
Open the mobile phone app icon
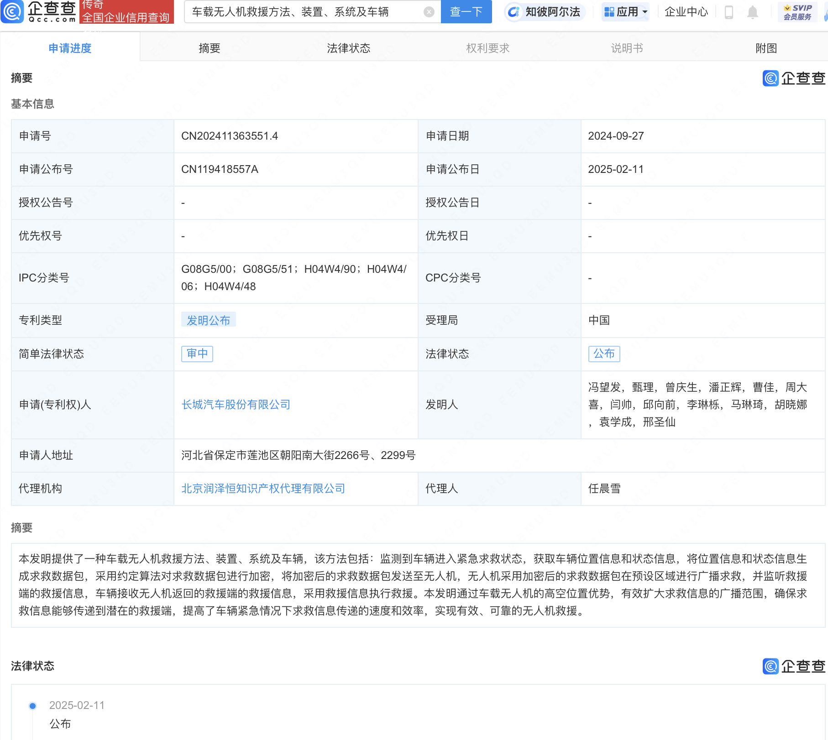pyautogui.click(x=729, y=12)
